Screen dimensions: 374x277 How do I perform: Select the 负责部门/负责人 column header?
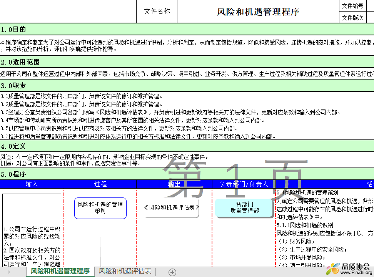click(244, 184)
